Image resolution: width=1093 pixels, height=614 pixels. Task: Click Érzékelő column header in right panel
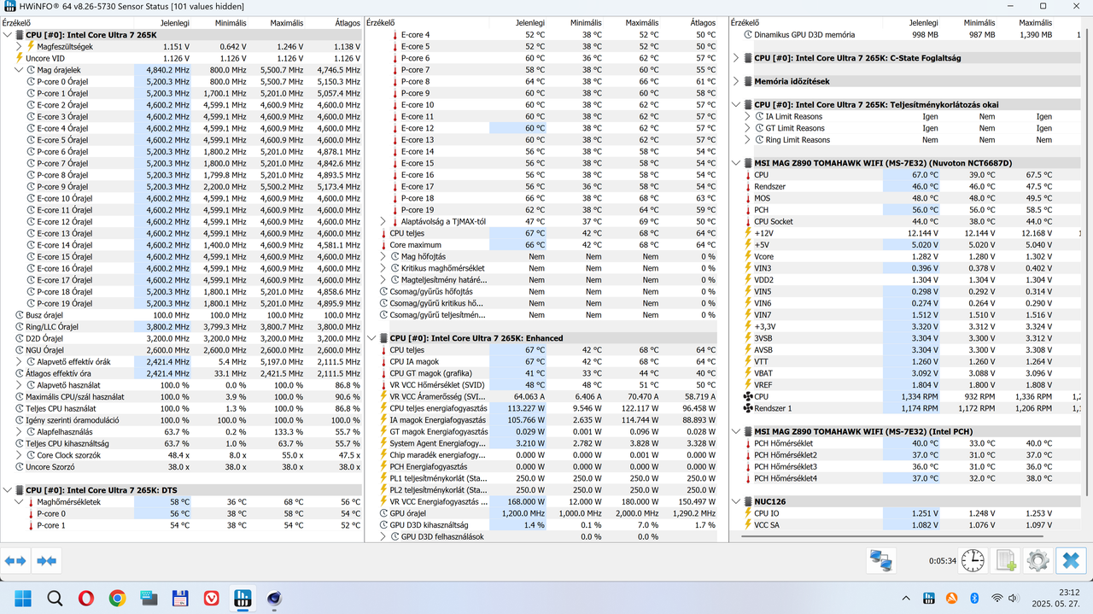745,22
